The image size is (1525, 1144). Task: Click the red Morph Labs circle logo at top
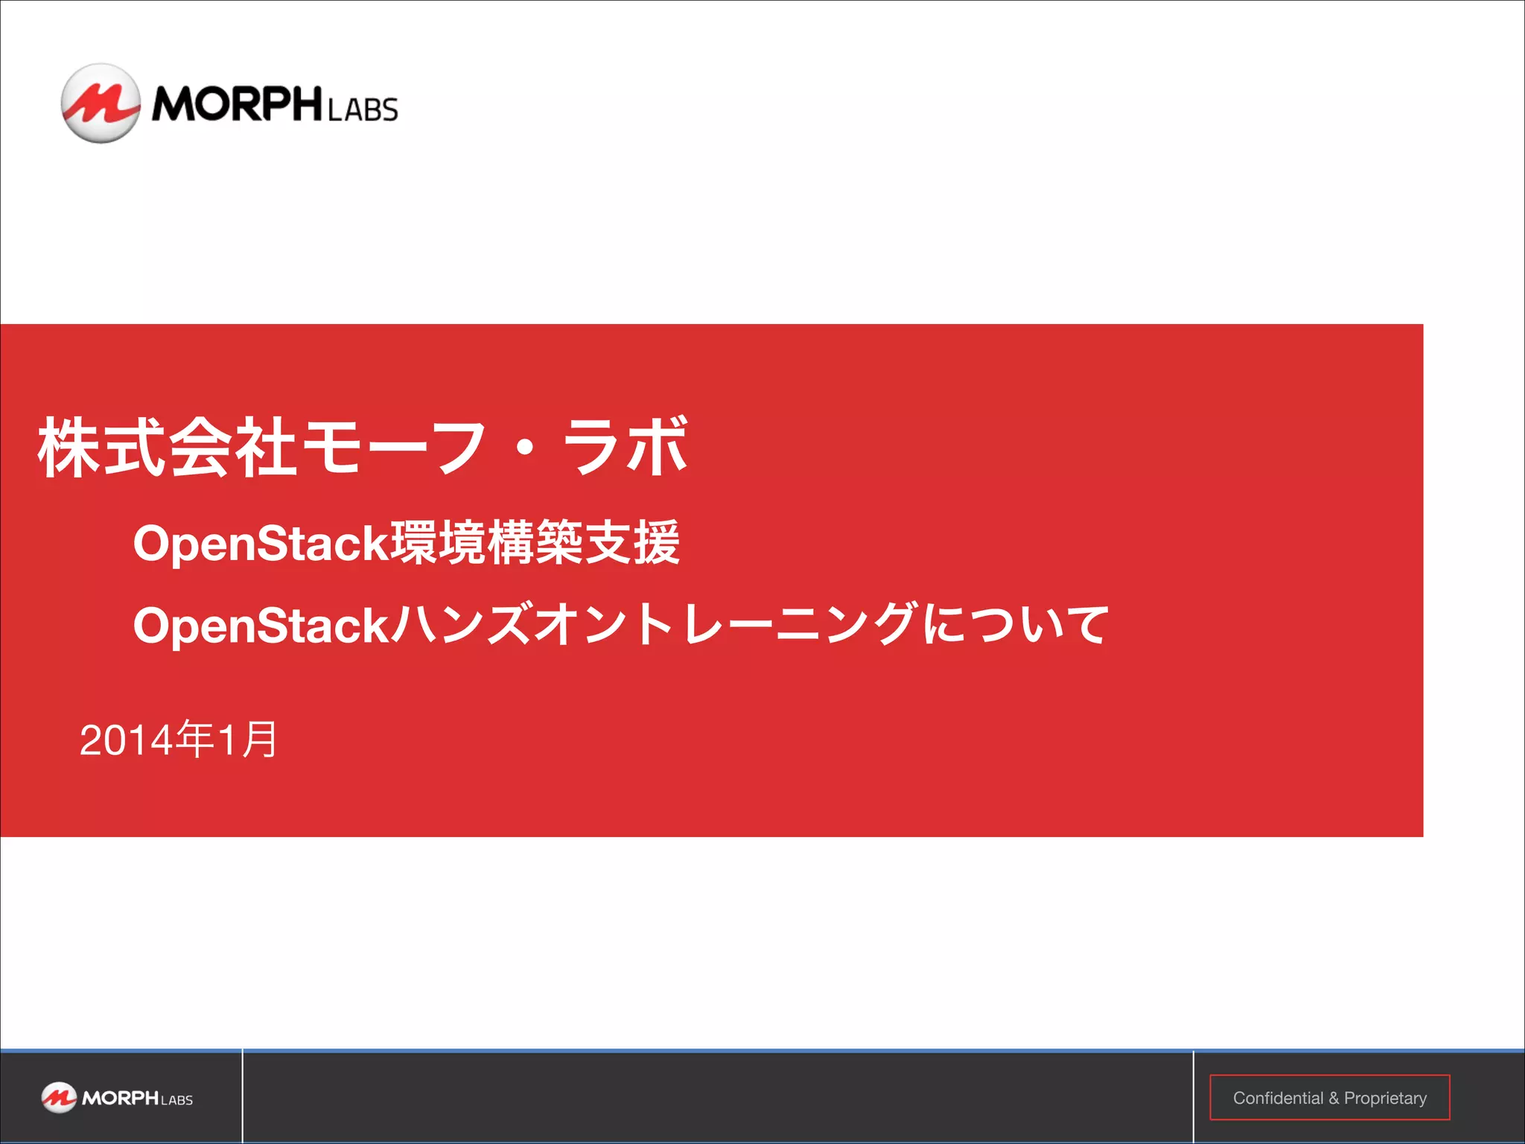100,104
